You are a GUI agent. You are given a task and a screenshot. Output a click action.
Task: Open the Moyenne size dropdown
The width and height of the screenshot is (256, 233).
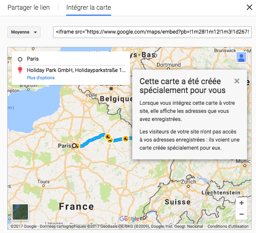(x=24, y=32)
